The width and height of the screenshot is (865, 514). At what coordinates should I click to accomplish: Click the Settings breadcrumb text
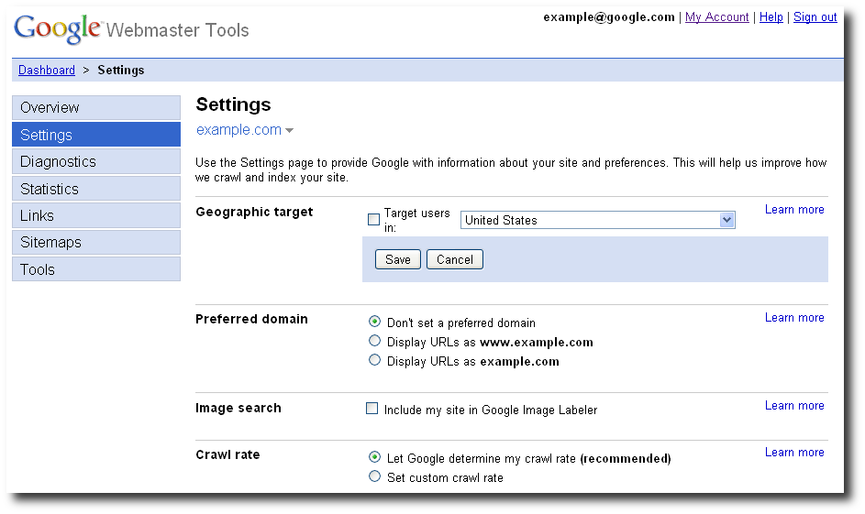pyautogui.click(x=121, y=70)
